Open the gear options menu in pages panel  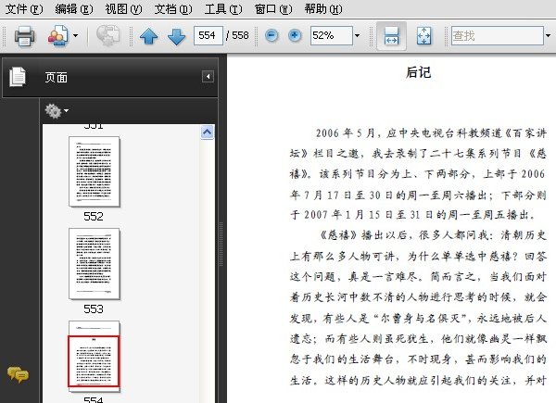(x=57, y=111)
